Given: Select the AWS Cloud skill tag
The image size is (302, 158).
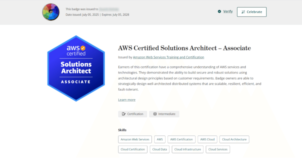Looking at the screenshot, I should (x=207, y=139).
